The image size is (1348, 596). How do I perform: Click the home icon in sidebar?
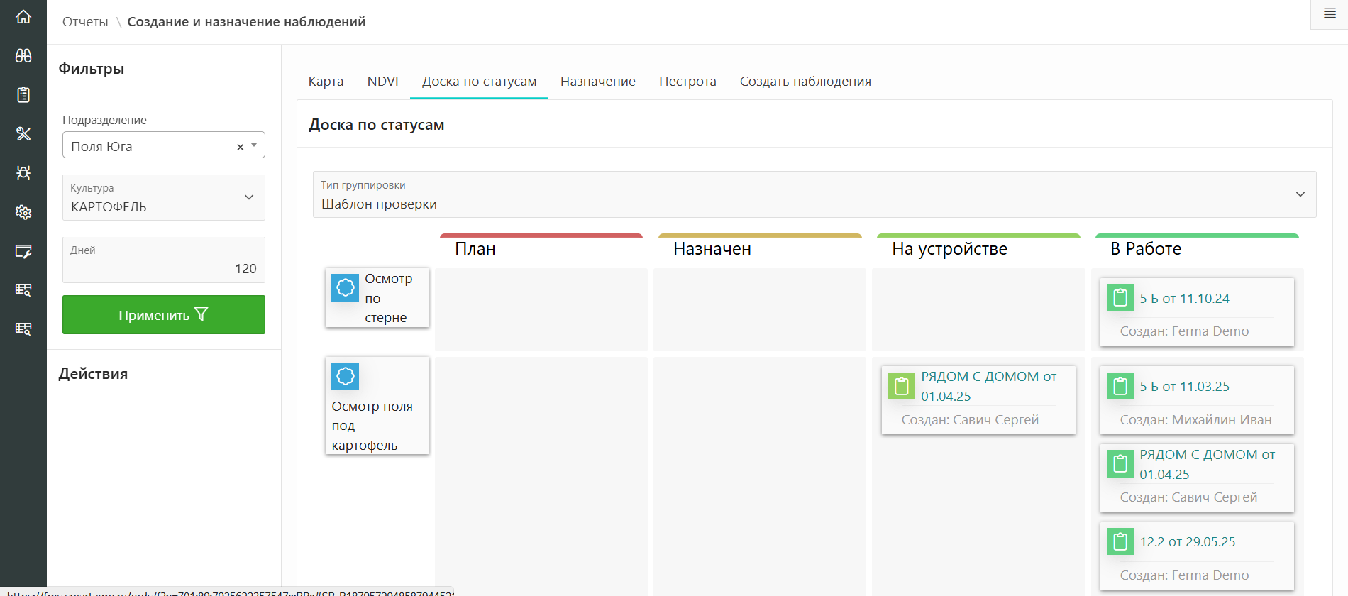(23, 16)
